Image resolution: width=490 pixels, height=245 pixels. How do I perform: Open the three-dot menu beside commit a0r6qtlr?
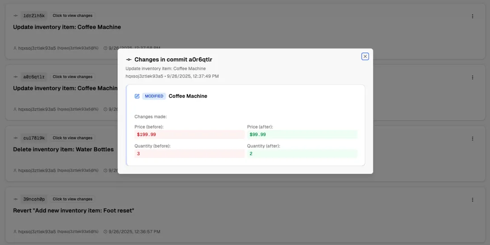click(x=472, y=77)
